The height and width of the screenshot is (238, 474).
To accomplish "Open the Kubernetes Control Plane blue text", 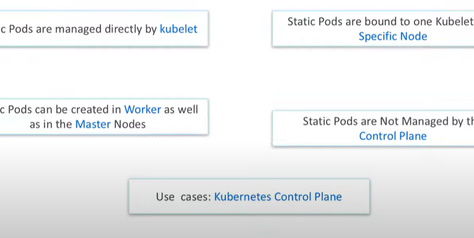I will point(278,196).
